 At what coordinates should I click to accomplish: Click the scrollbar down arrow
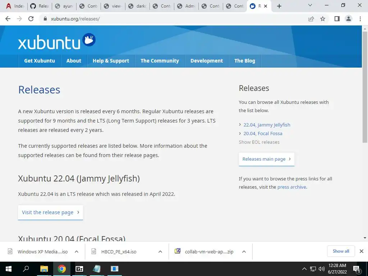pyautogui.click(x=365, y=238)
